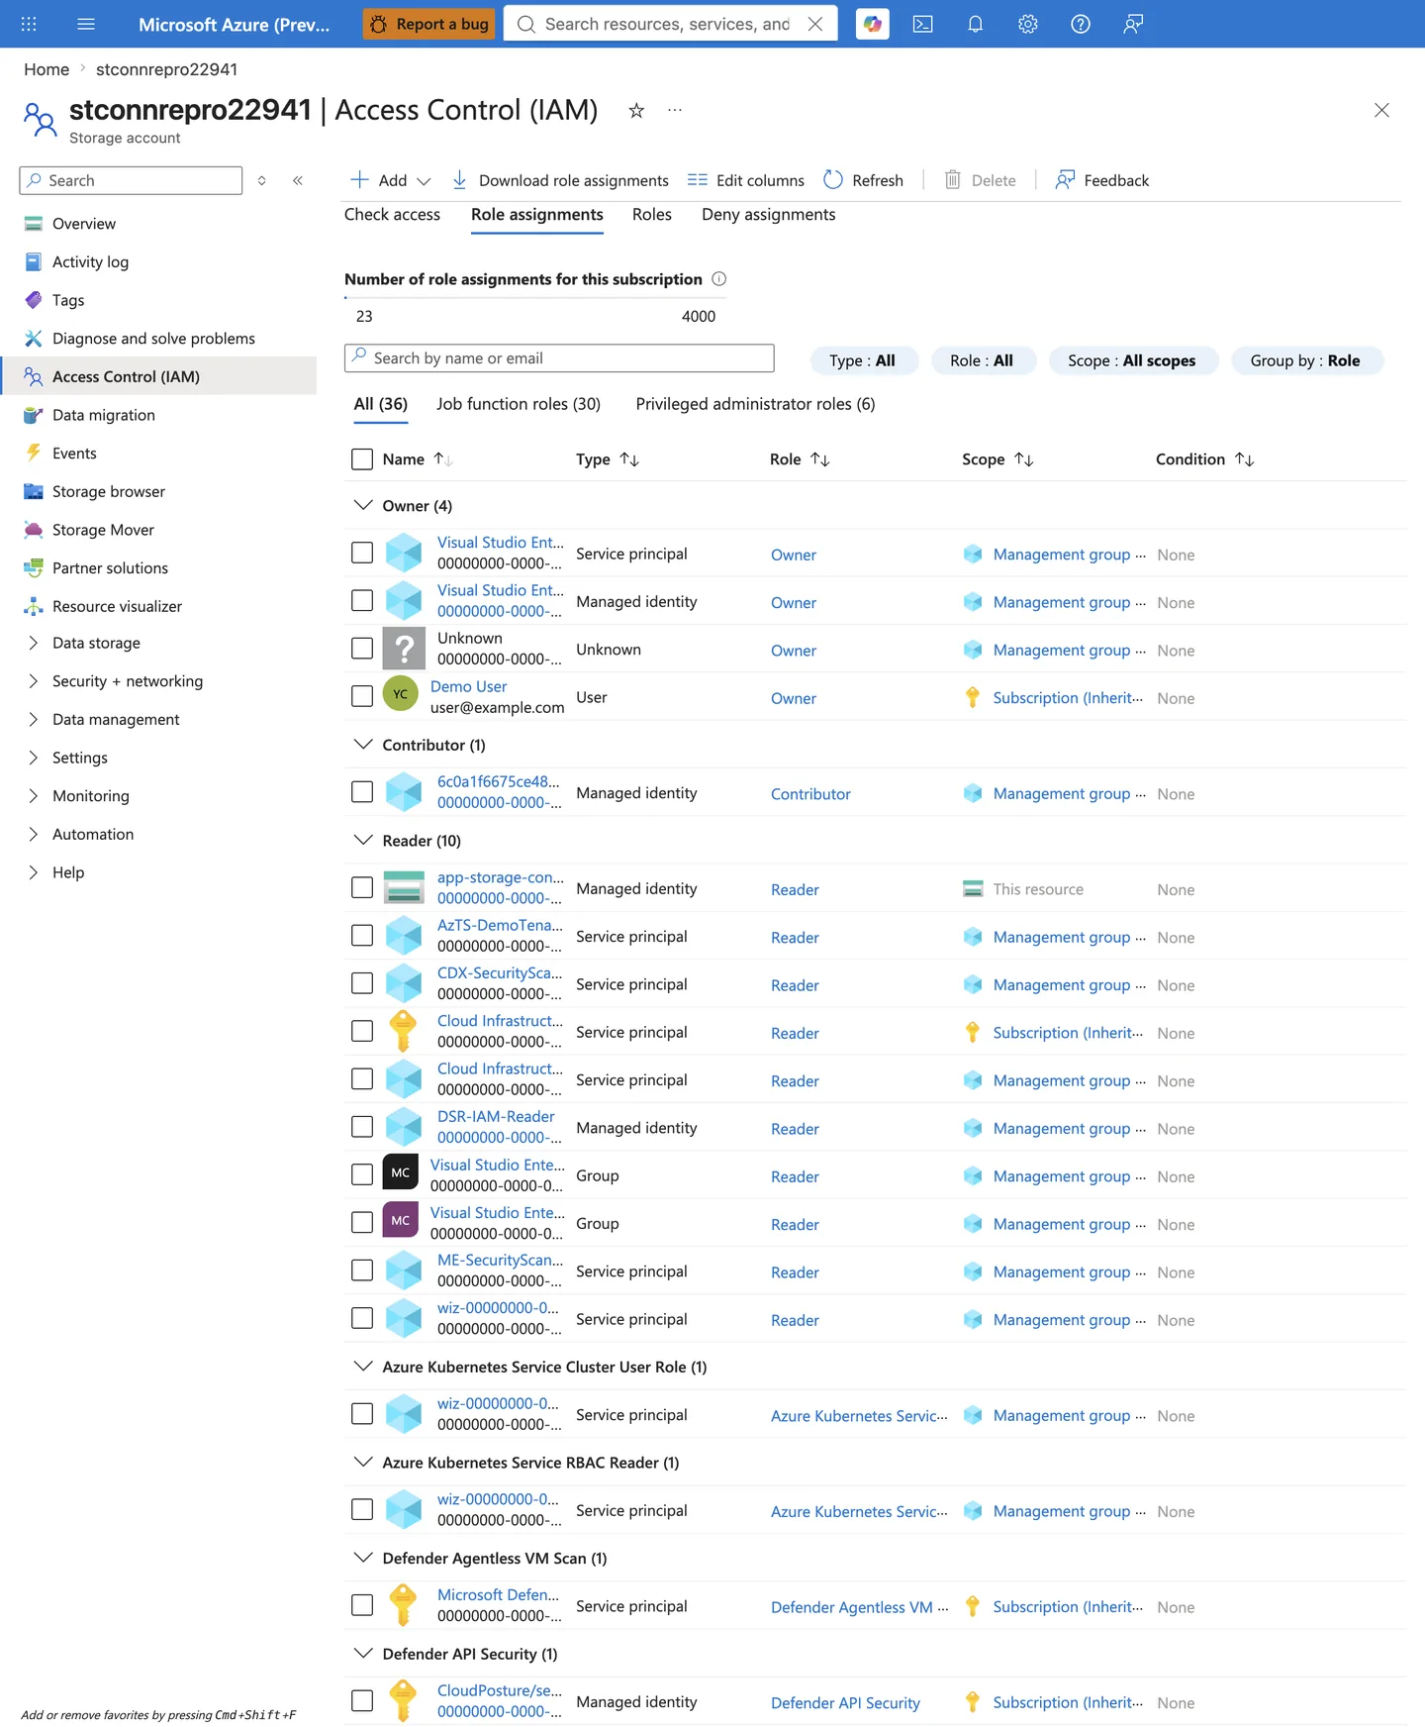Check the Demo User row checkbox
1425x1727 pixels.
coord(362,696)
